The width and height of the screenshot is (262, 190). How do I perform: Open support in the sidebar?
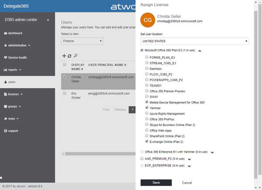pyautogui.click(x=11, y=131)
